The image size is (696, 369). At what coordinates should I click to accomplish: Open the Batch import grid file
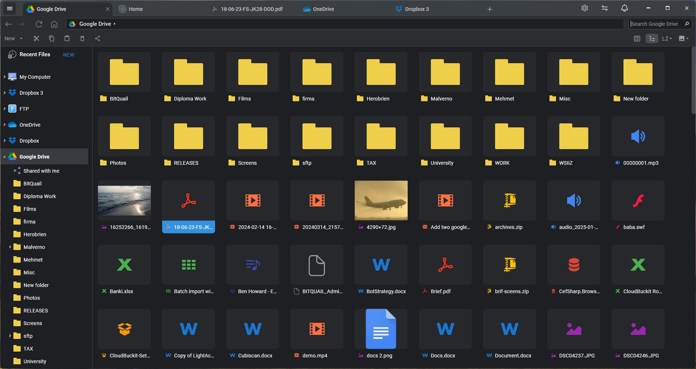click(x=189, y=271)
